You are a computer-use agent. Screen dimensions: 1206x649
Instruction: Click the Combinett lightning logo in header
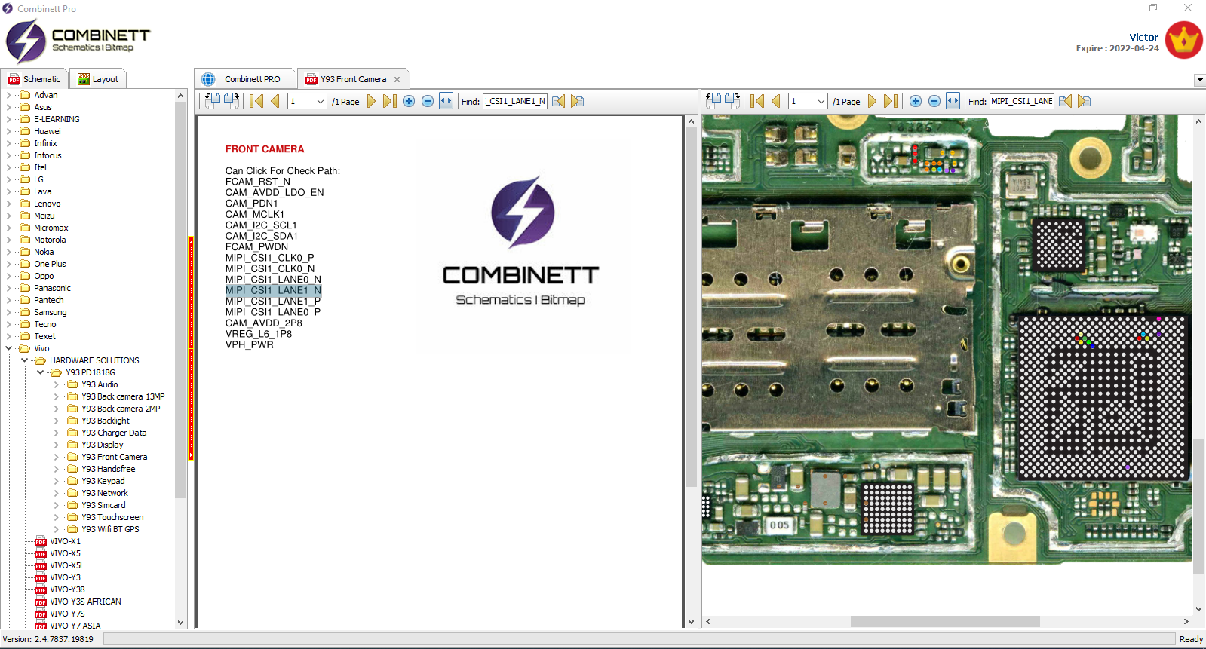(x=26, y=41)
